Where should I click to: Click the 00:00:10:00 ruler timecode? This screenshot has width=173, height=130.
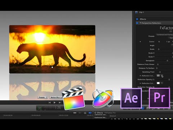pos(64,115)
